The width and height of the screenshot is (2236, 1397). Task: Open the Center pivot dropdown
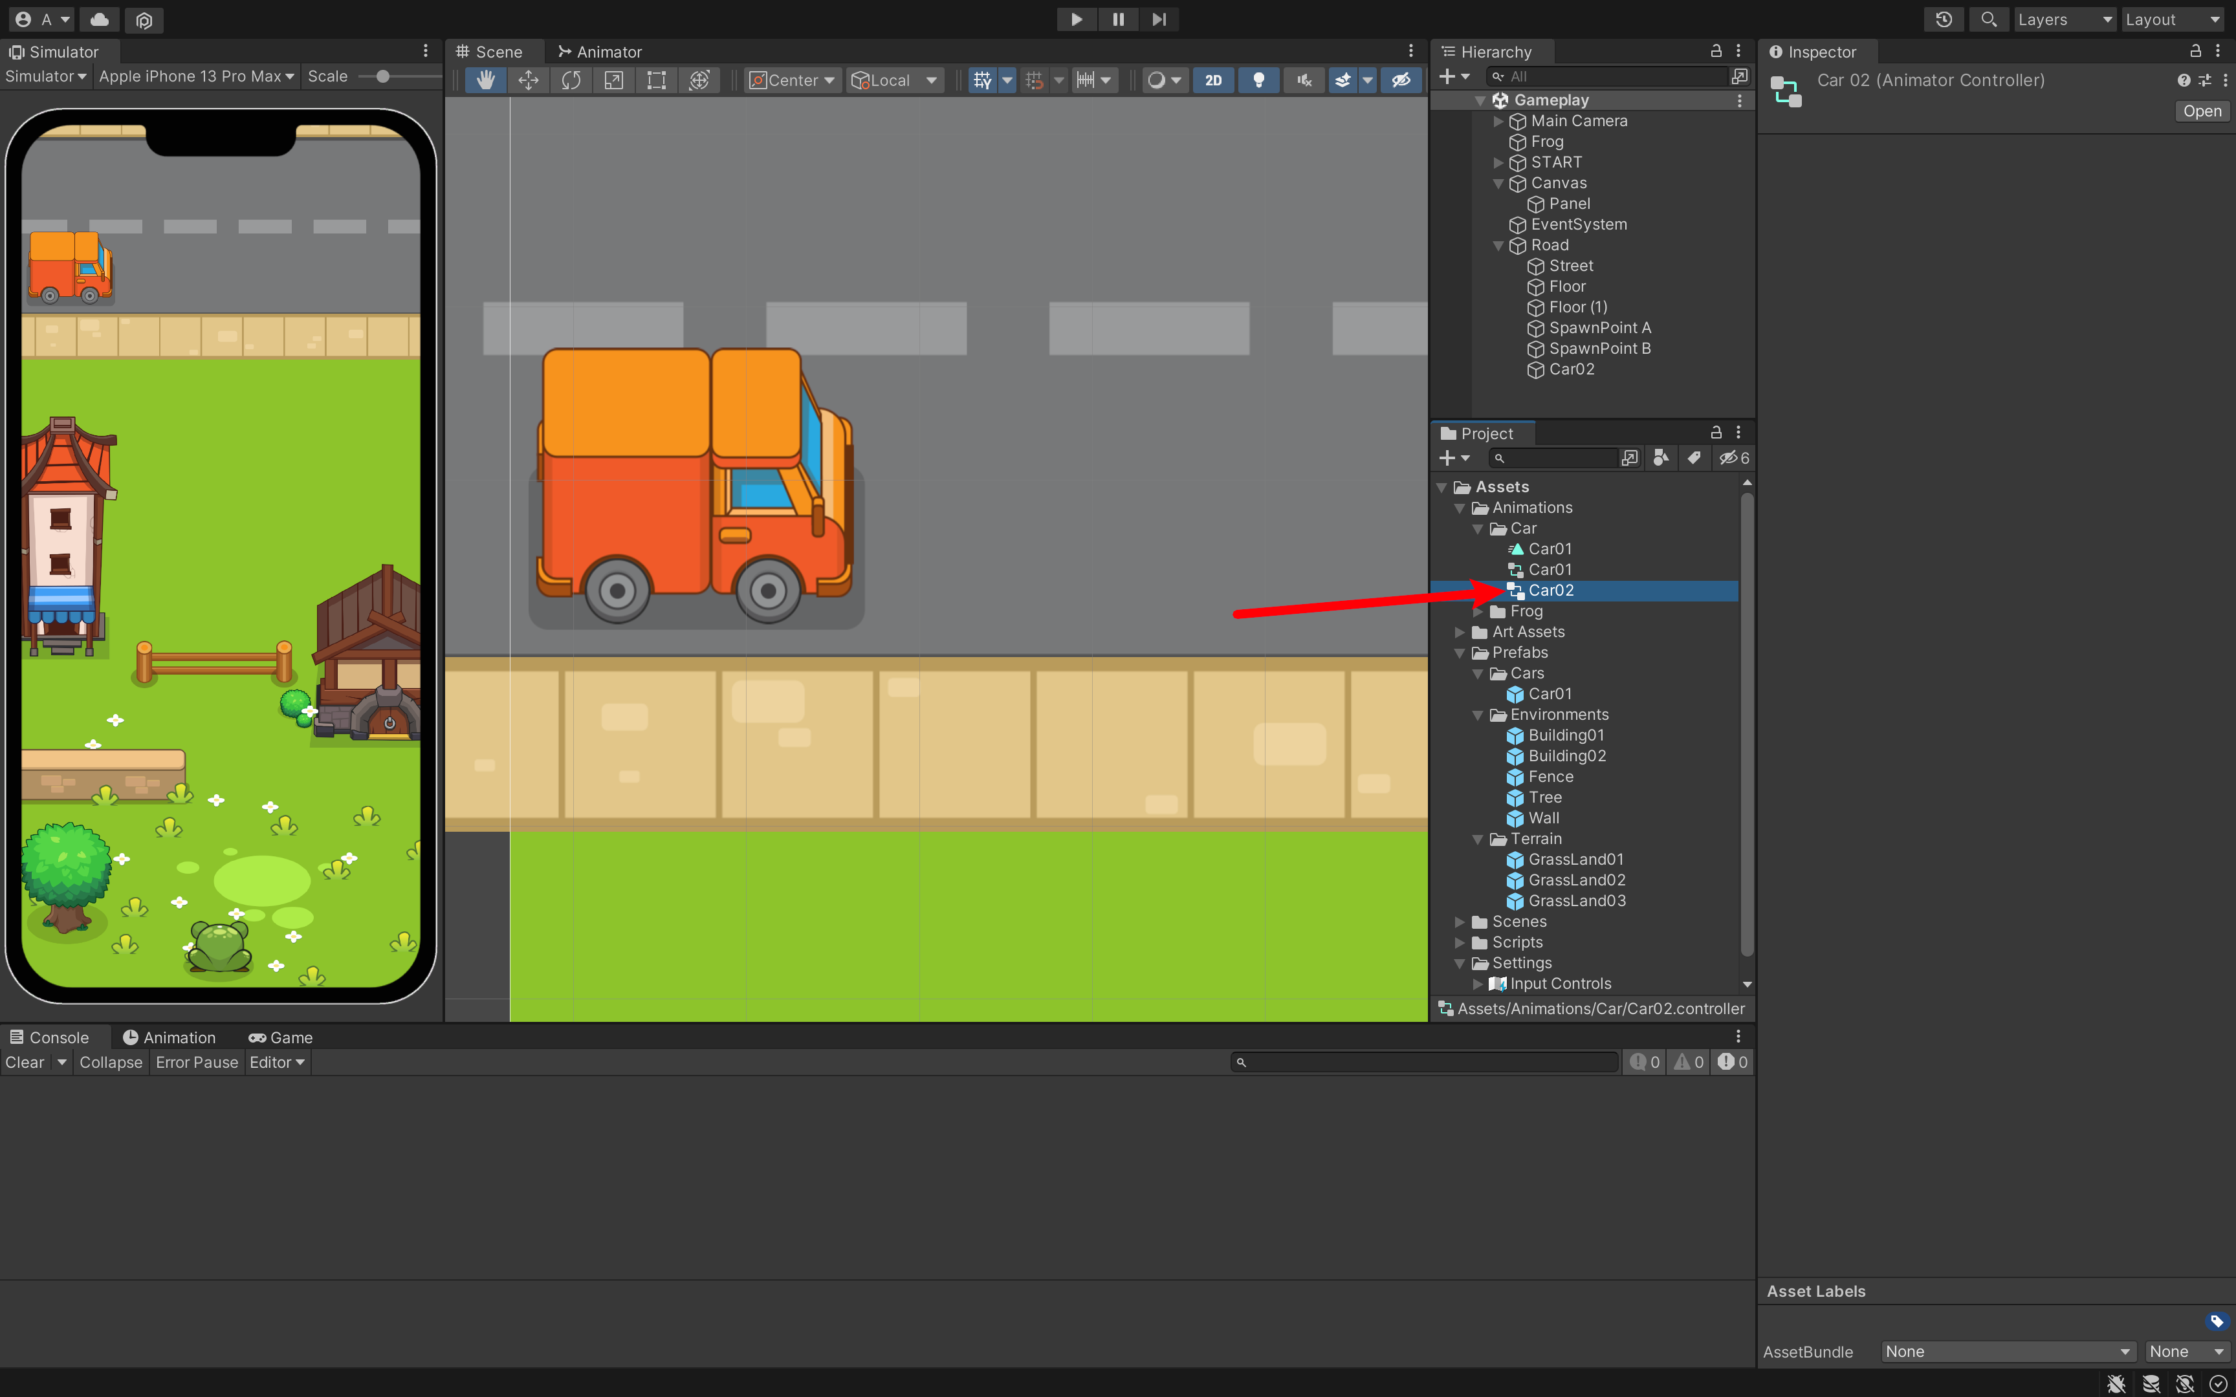tap(792, 80)
